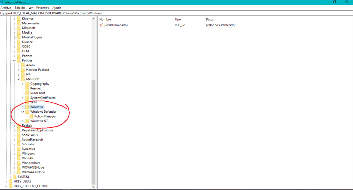Click the WinRAR folder icon
This screenshot has height=190, width=353.
tap(19, 158)
